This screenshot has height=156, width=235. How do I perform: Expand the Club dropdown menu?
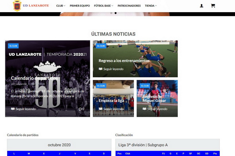[61, 6]
